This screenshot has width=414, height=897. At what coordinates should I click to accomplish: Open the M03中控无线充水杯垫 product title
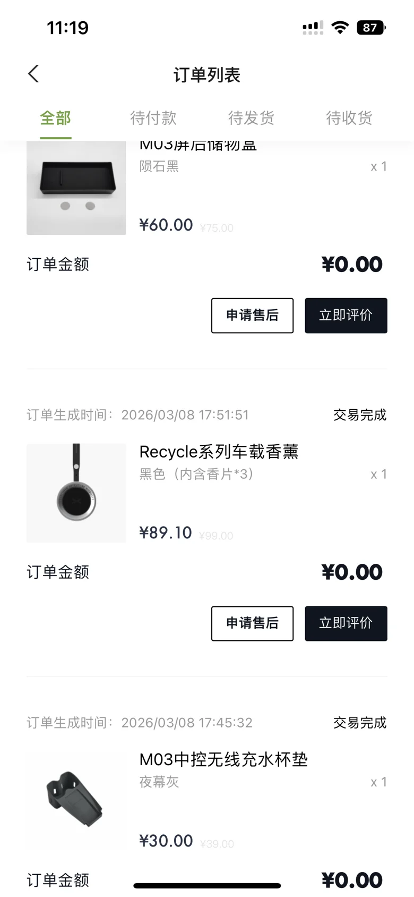pos(223,759)
